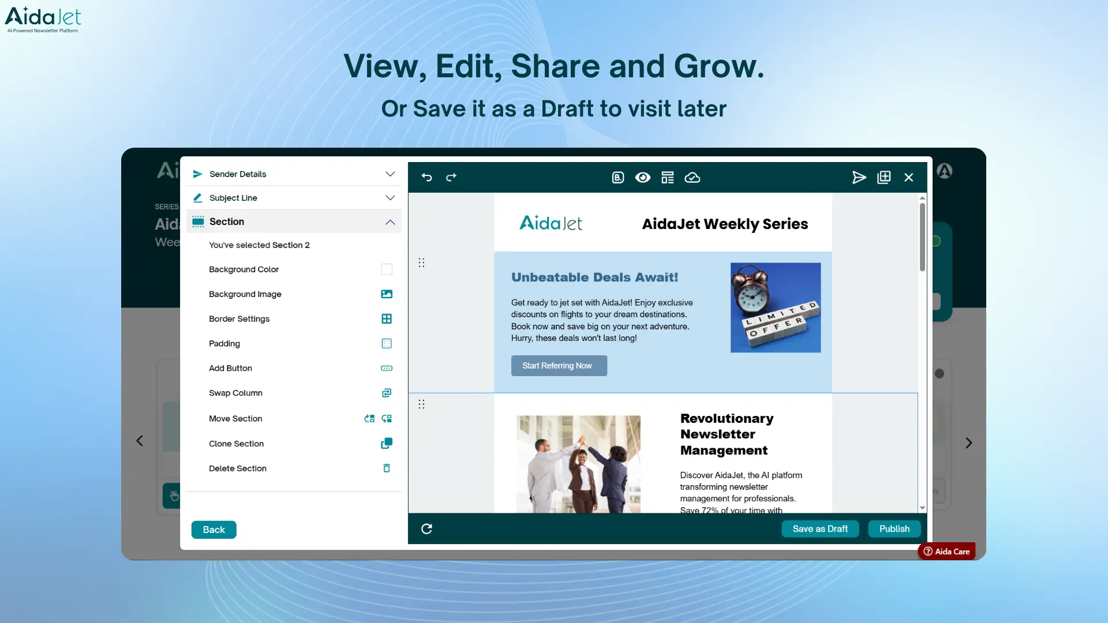Click the Padding option label
1108x623 pixels.
224,344
